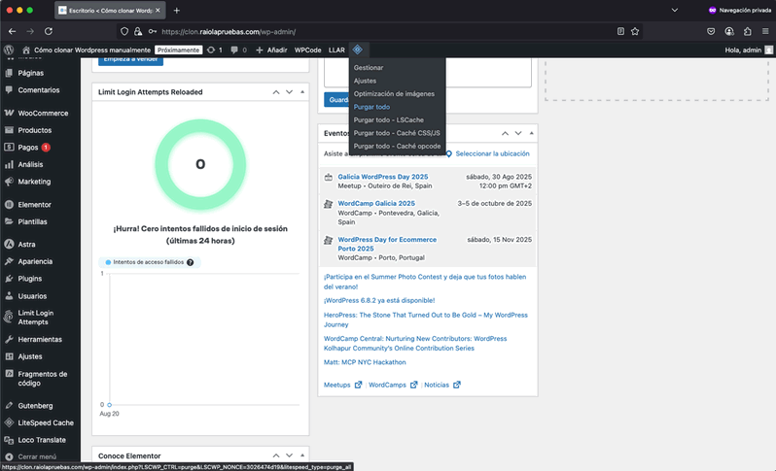Image resolution: width=776 pixels, height=471 pixels.
Task: Open the extensions puzzle icon
Action: (x=747, y=31)
